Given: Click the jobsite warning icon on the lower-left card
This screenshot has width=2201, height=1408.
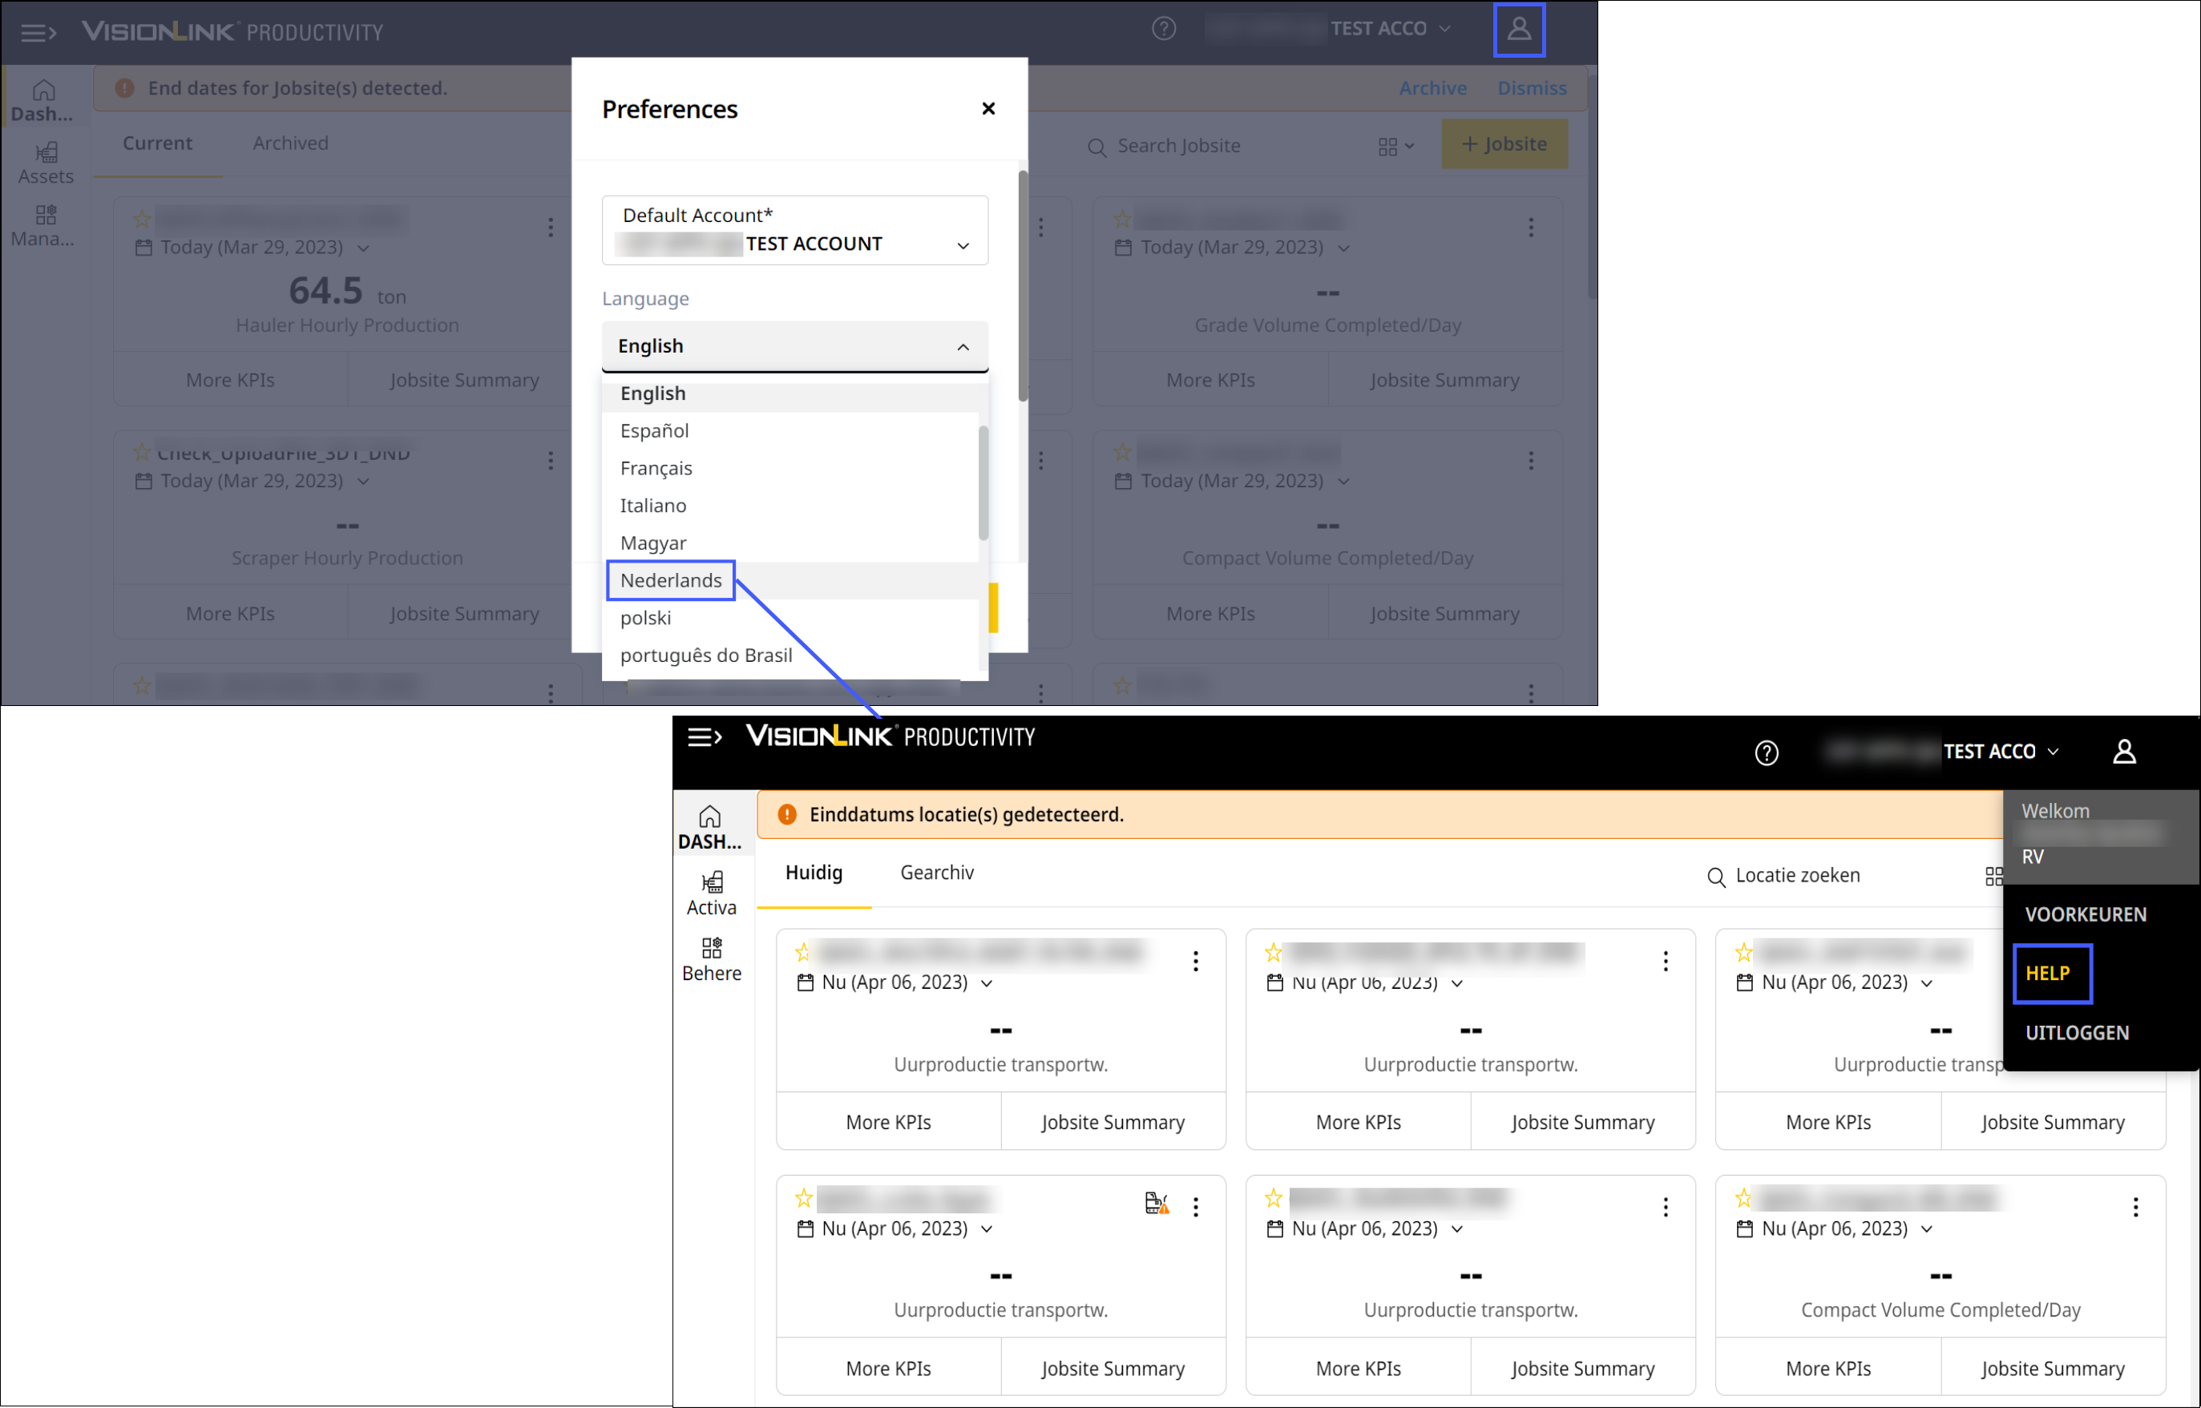Looking at the screenshot, I should tap(1156, 1203).
